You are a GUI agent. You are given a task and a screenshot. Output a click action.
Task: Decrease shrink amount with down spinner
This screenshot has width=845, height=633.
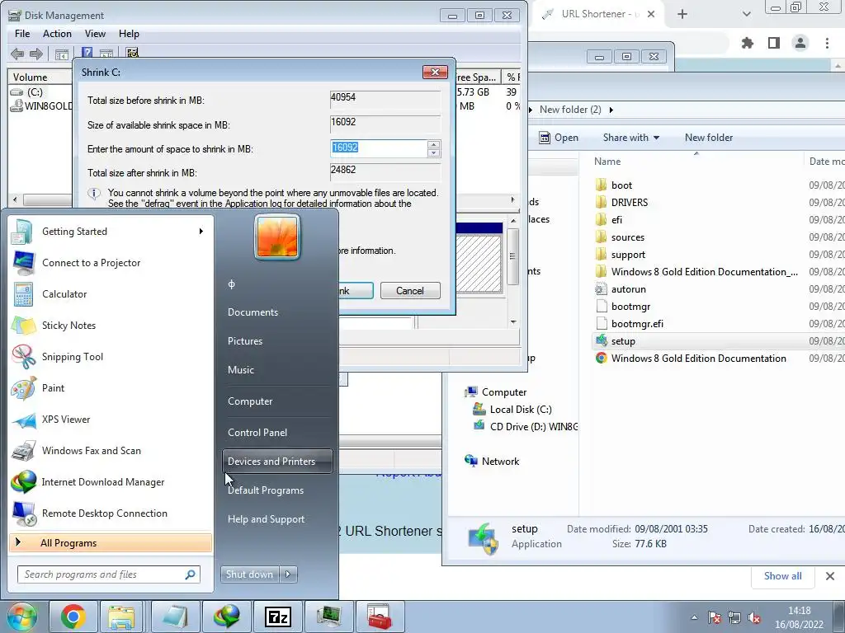[x=433, y=152]
